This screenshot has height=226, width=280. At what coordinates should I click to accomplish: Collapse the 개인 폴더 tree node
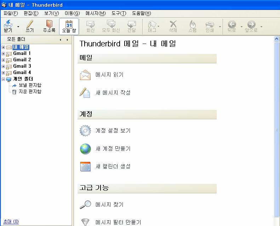(x=3, y=79)
